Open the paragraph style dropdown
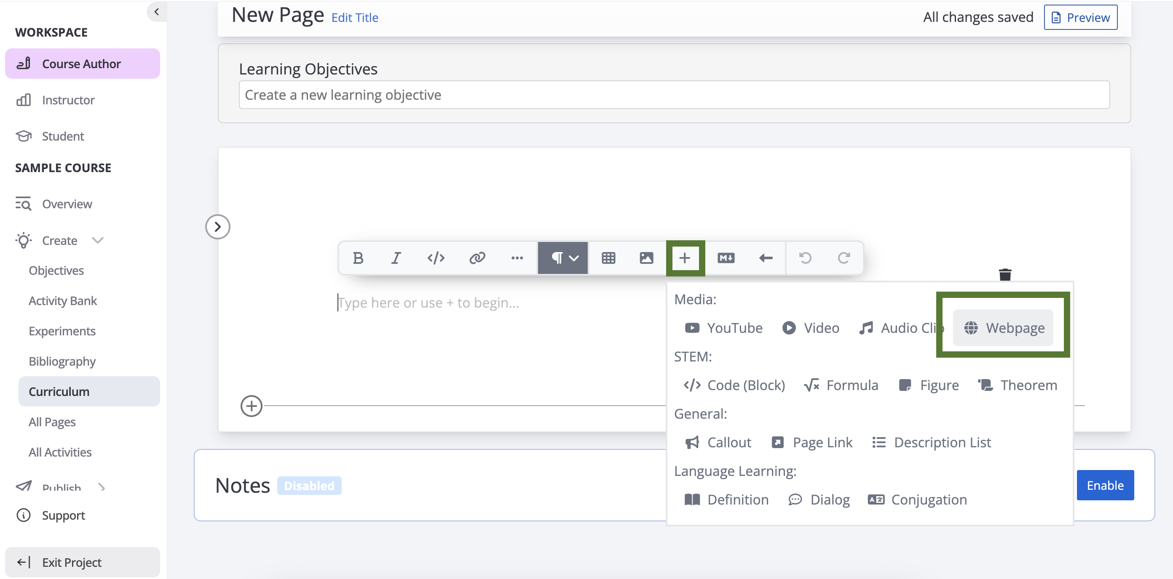This screenshot has width=1173, height=579. 563,258
